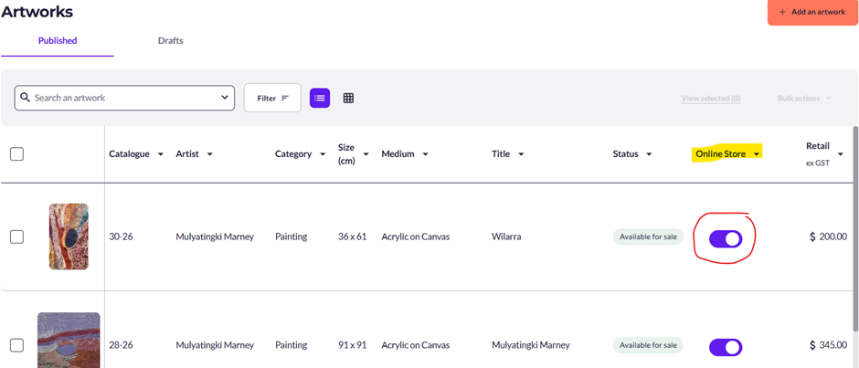Image resolution: width=859 pixels, height=368 pixels.
Task: Open the Online Store column dropdown
Action: point(757,154)
